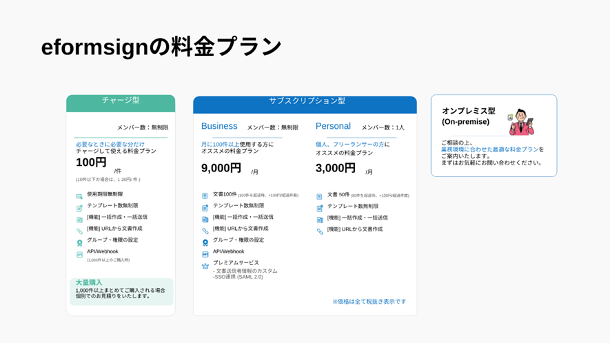Click the URL link icon in the Business plan list
The width and height of the screenshot is (610, 343).
point(205,231)
